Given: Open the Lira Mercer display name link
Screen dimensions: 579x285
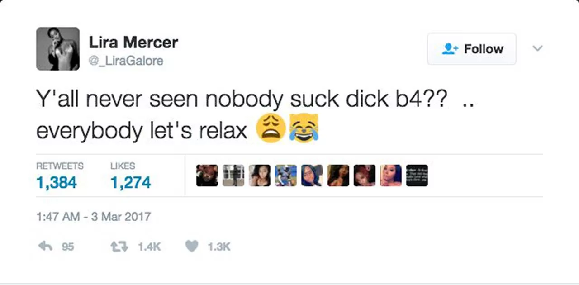Looking at the screenshot, I should click(133, 42).
